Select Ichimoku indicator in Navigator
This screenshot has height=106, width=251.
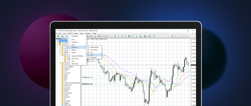pos(67,87)
